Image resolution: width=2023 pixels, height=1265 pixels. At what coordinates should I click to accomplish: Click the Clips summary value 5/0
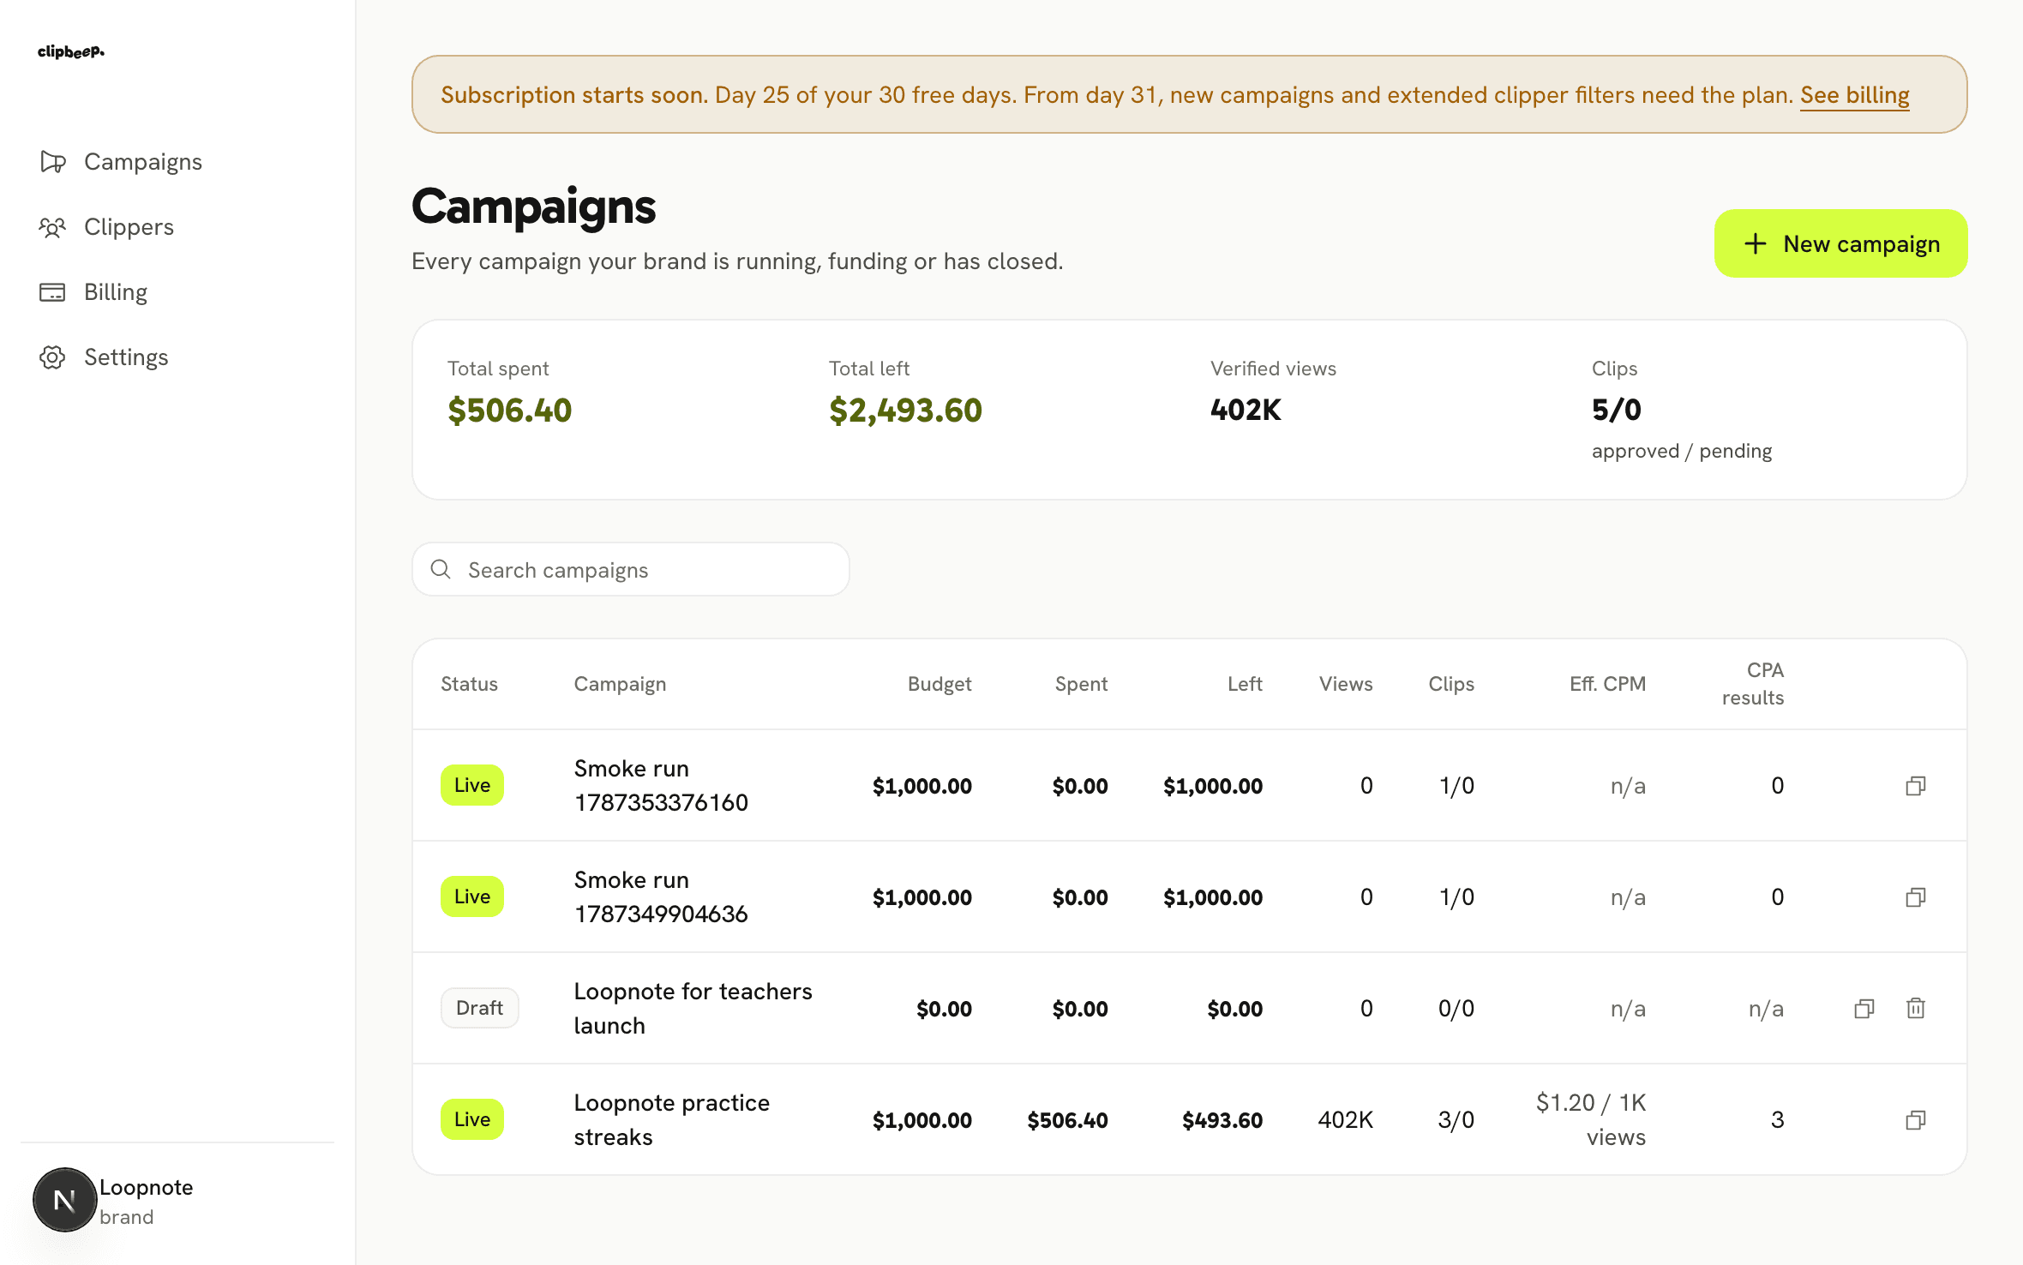pos(1617,411)
